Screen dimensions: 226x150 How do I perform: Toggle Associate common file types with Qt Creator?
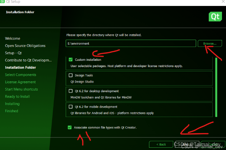(70, 128)
